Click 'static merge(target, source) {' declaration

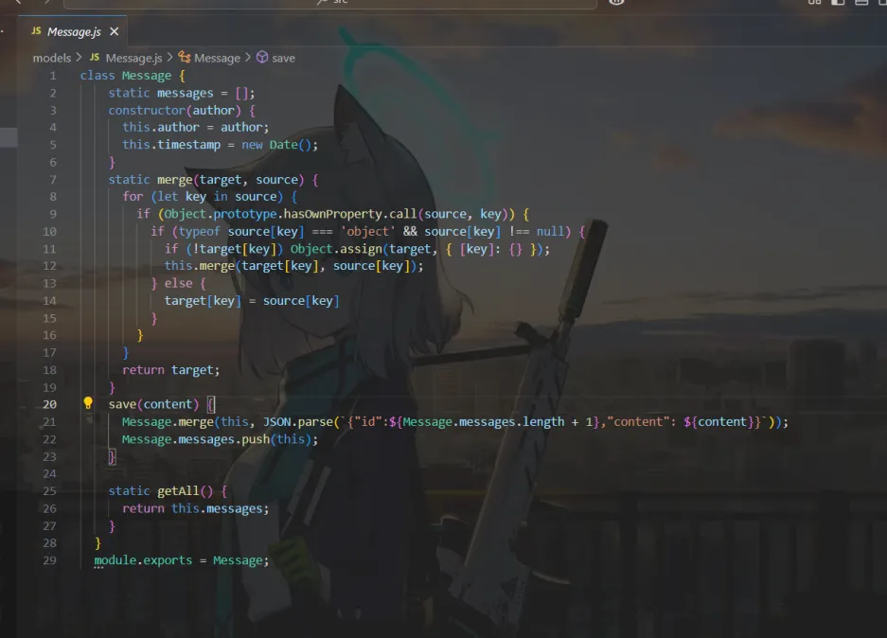(x=213, y=180)
